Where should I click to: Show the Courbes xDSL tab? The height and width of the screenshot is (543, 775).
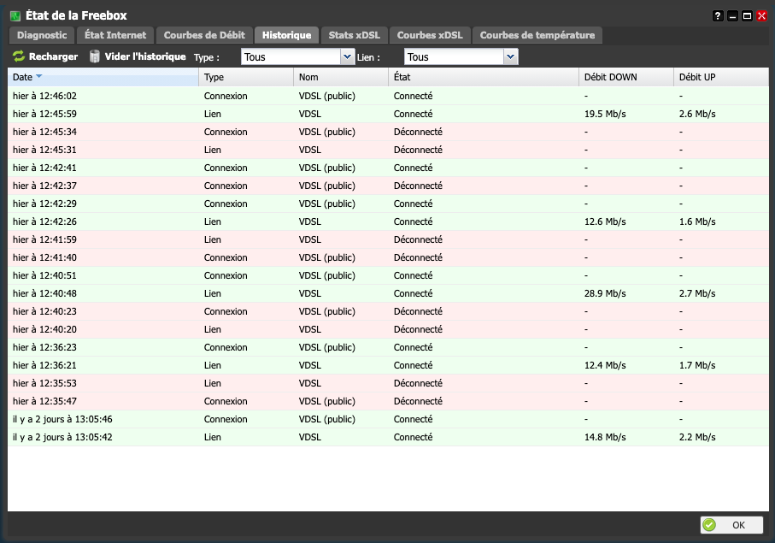pyautogui.click(x=430, y=35)
